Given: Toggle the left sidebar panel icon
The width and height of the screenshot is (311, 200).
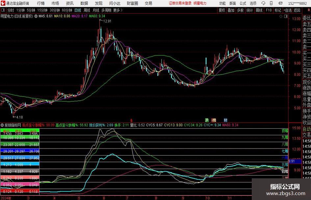Looking at the screenshot, I should pos(3,10).
